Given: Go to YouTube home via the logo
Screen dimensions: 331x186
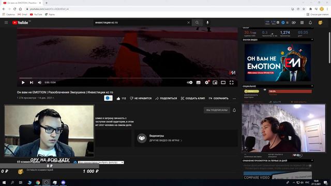Looking at the screenshot, I should pos(20,23).
